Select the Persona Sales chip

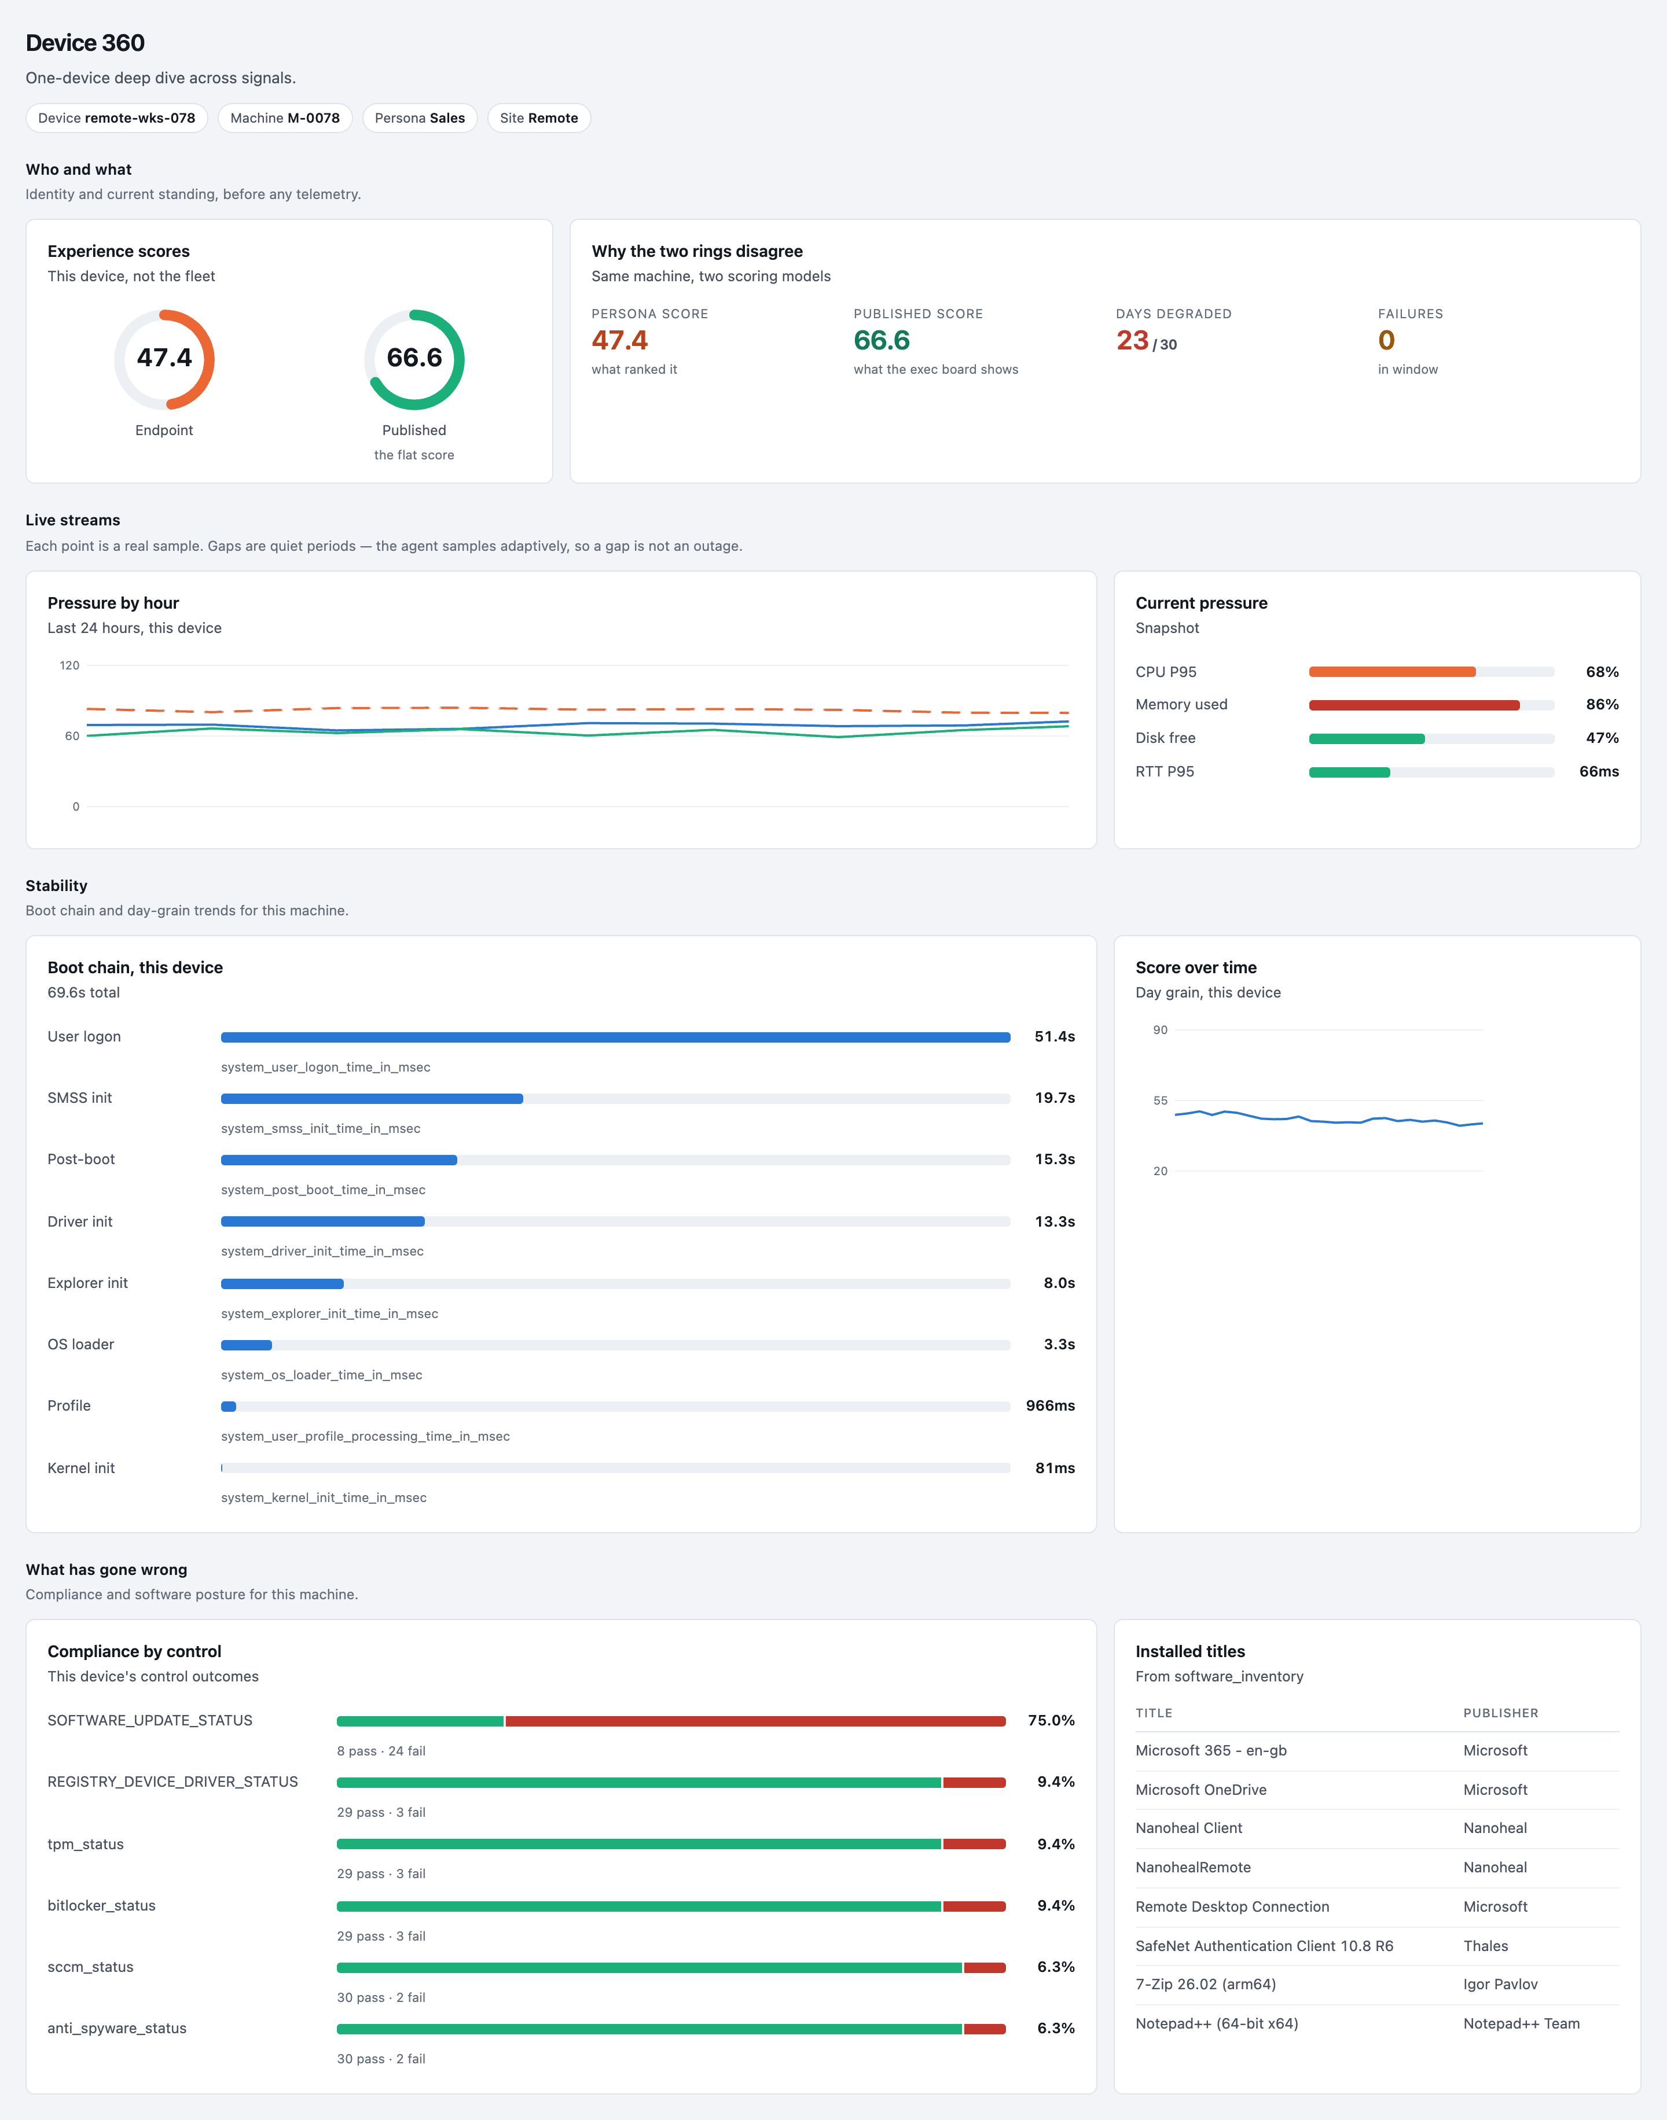tap(420, 118)
